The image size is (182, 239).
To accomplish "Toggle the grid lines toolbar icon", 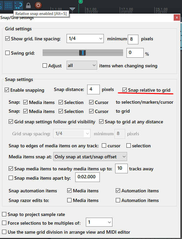I will coord(8,5).
